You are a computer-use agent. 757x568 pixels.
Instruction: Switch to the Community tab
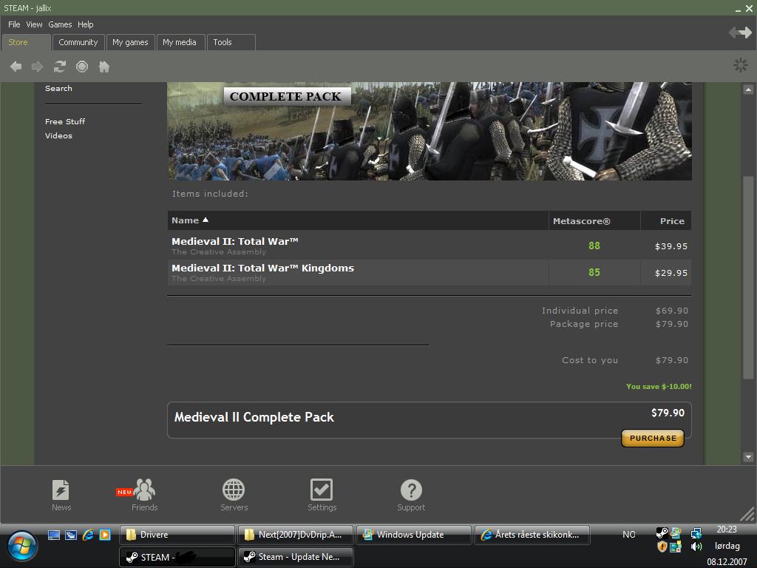78,42
